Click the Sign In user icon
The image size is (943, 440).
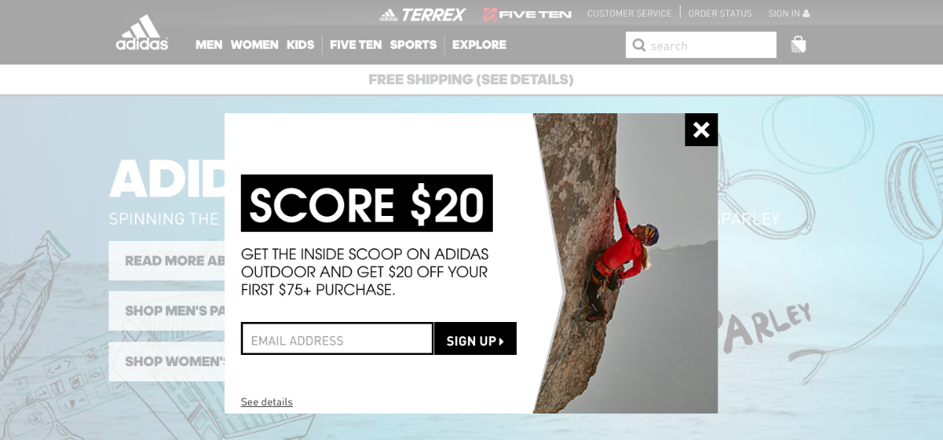pyautogui.click(x=806, y=14)
